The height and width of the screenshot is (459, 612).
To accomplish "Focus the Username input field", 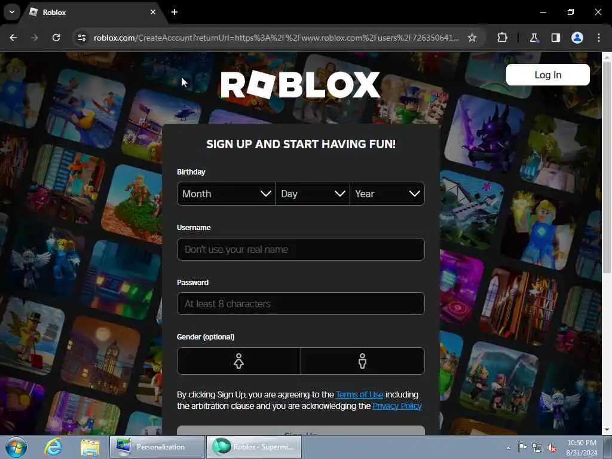I will coord(301,249).
